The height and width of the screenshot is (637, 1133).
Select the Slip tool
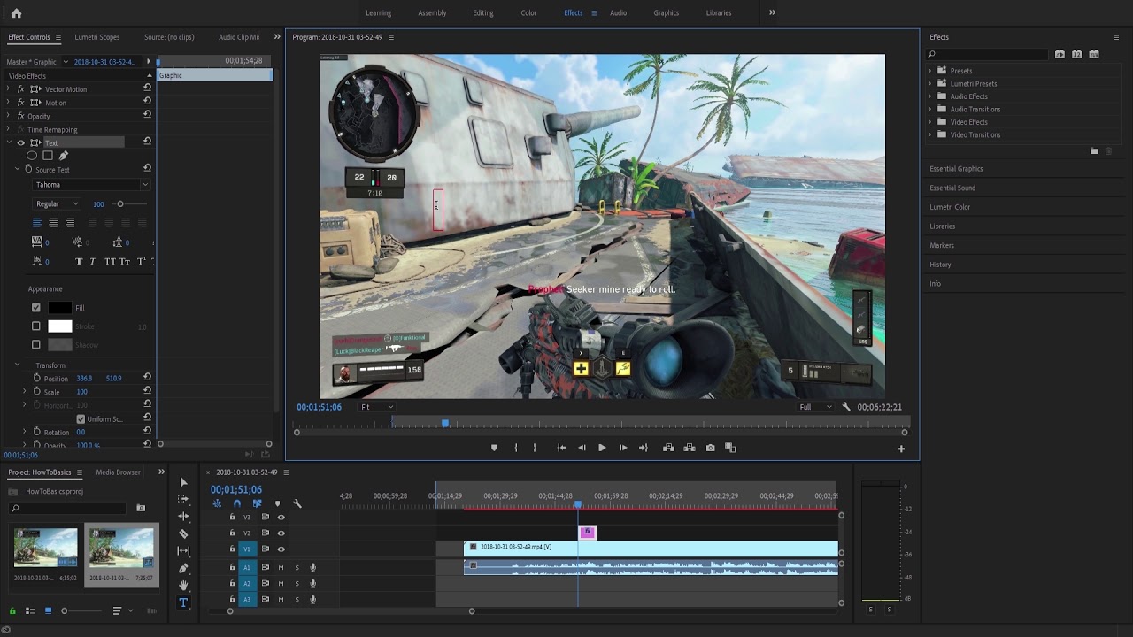click(x=183, y=550)
